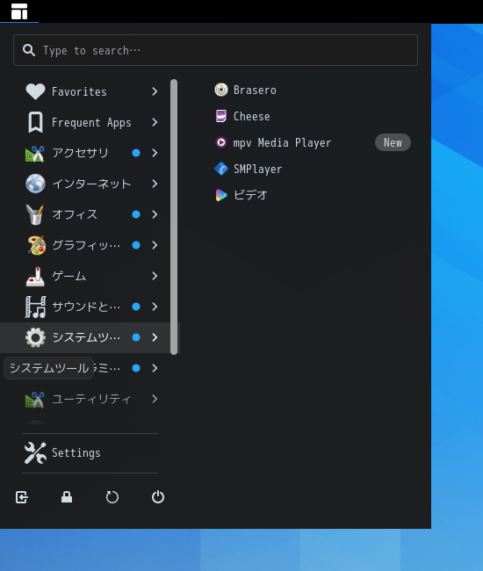The image size is (483, 571).
Task: Open the Settings entry
Action: point(90,453)
